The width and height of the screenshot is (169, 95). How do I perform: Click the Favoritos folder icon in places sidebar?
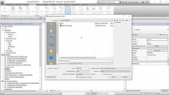(51, 52)
